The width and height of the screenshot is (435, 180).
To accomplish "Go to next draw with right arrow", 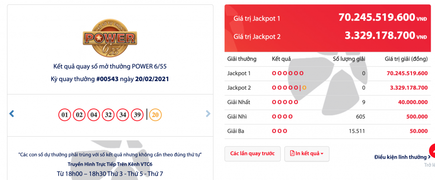I will pyautogui.click(x=208, y=114).
